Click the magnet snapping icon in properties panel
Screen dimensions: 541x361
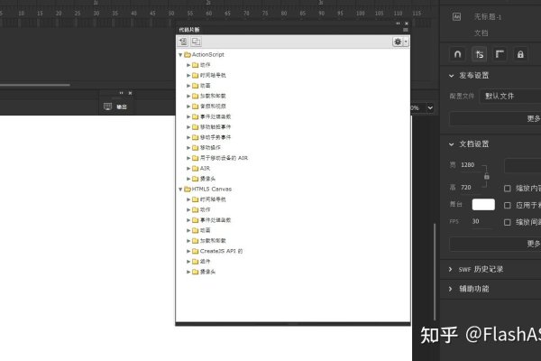(x=457, y=54)
